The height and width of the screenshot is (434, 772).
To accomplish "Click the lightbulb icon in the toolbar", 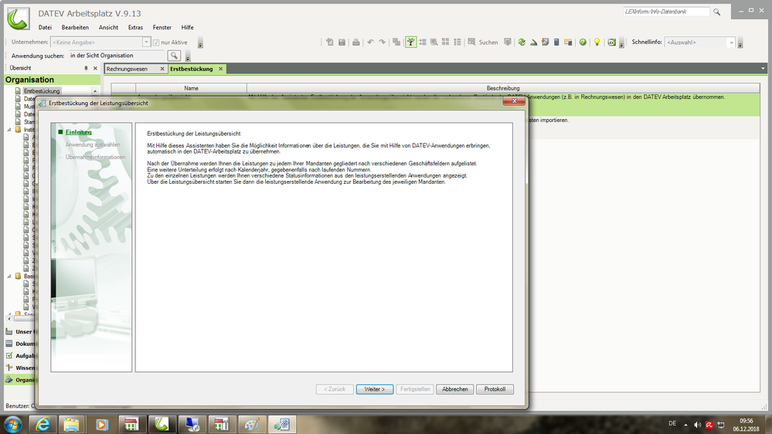I will pyautogui.click(x=597, y=42).
